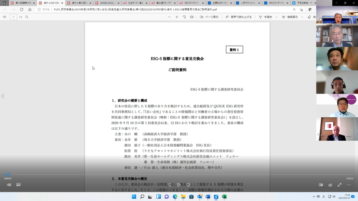Rotate the PDF page
The image size is (358, 201).
[x=184, y=17]
